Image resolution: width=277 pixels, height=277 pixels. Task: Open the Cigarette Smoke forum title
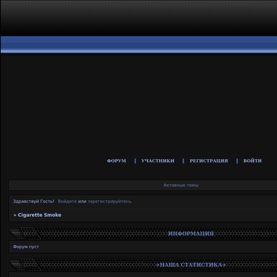pyautogui.click(x=40, y=215)
